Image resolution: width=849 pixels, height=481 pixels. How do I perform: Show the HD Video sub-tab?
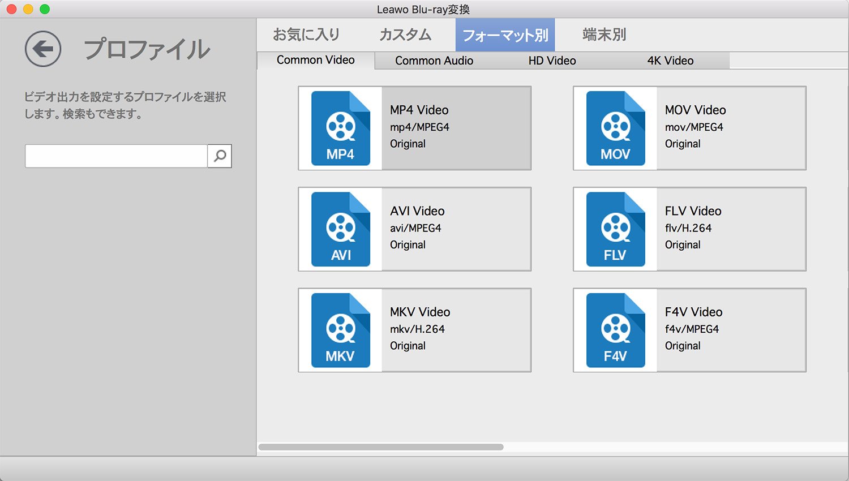[552, 61]
